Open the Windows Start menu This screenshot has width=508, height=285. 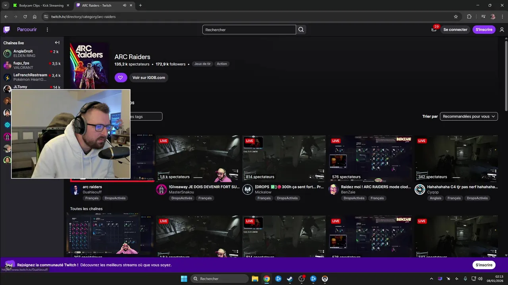[184, 279]
